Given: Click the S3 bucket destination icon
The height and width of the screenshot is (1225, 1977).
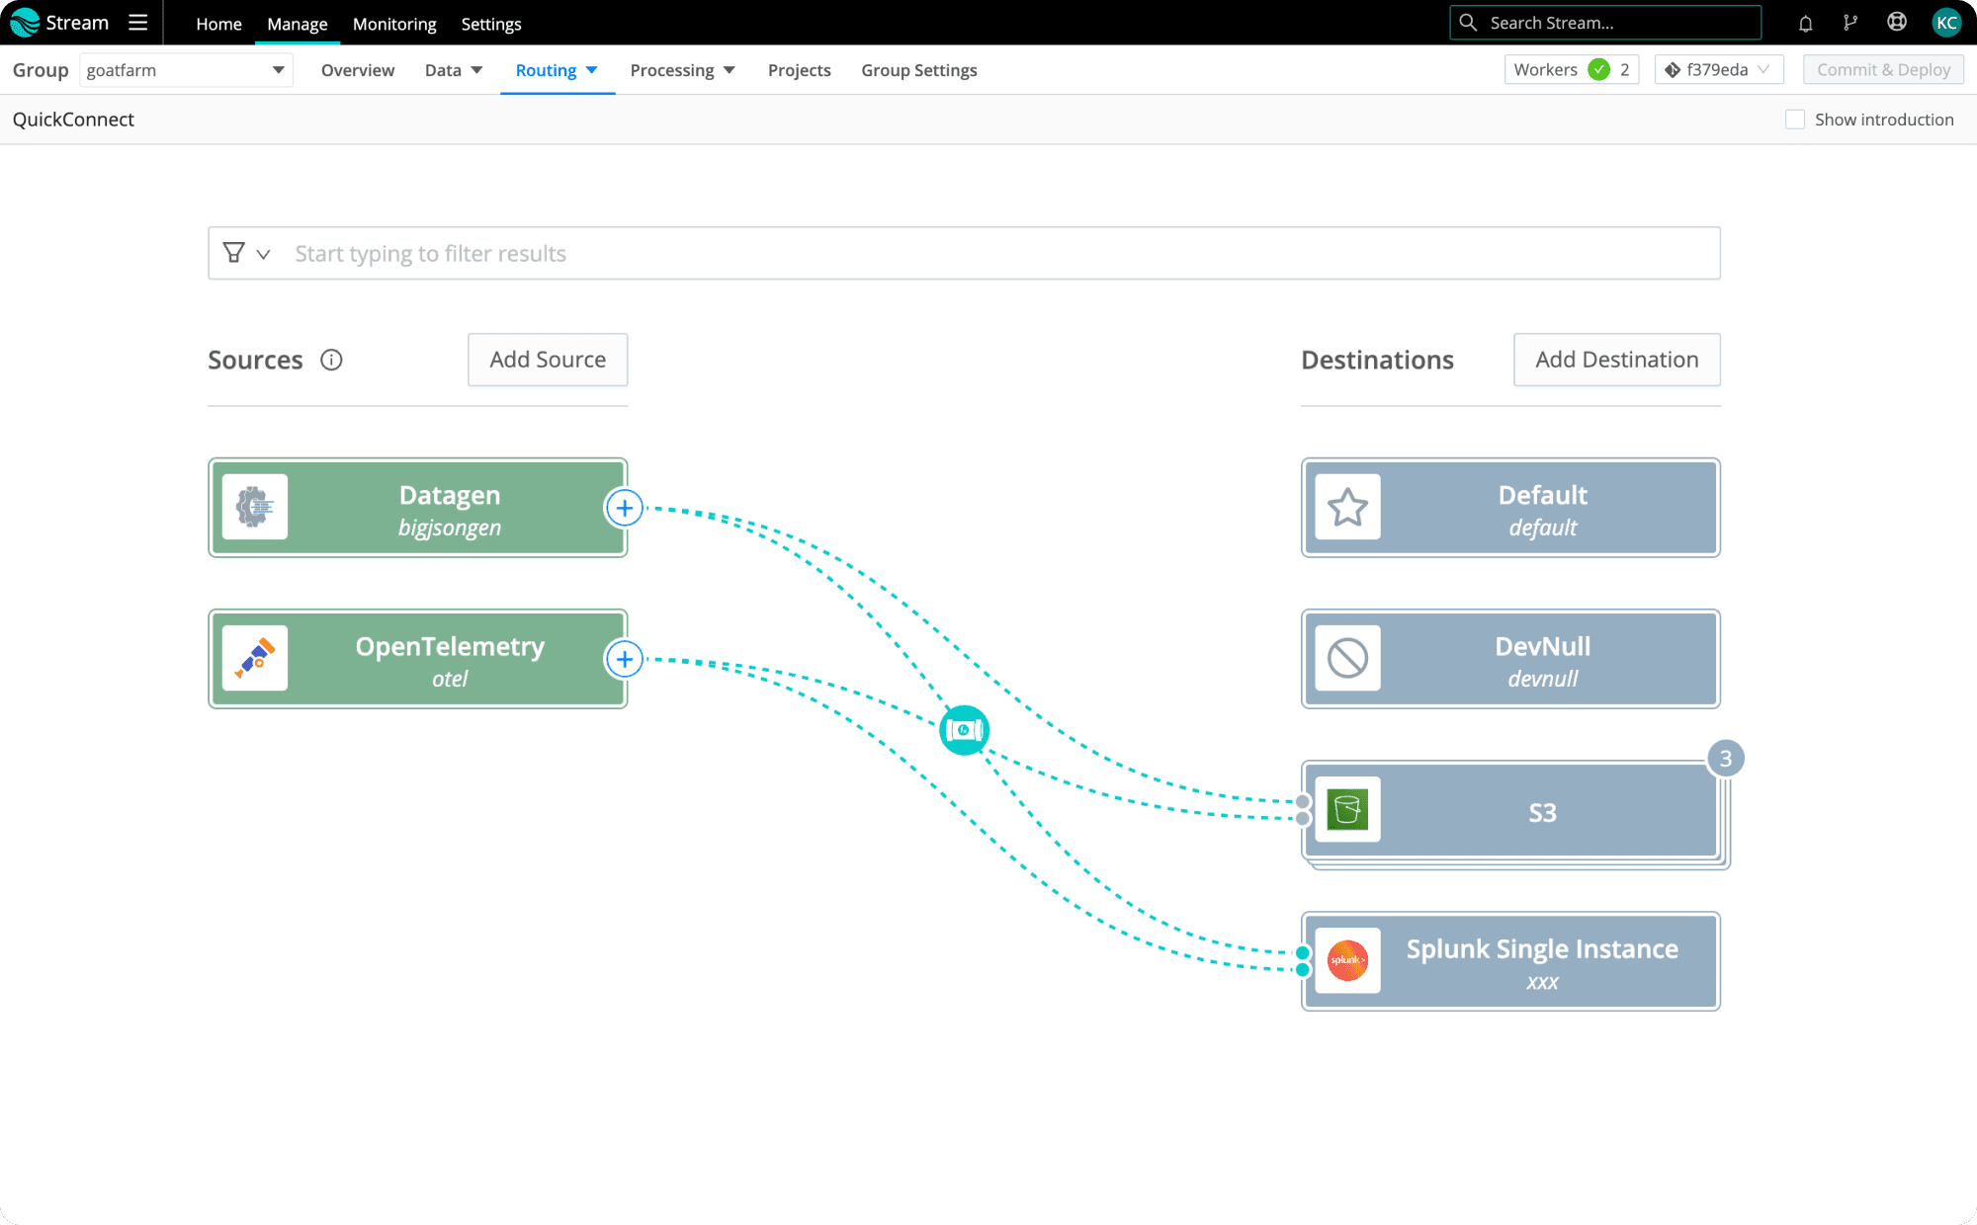Looking at the screenshot, I should (1347, 810).
